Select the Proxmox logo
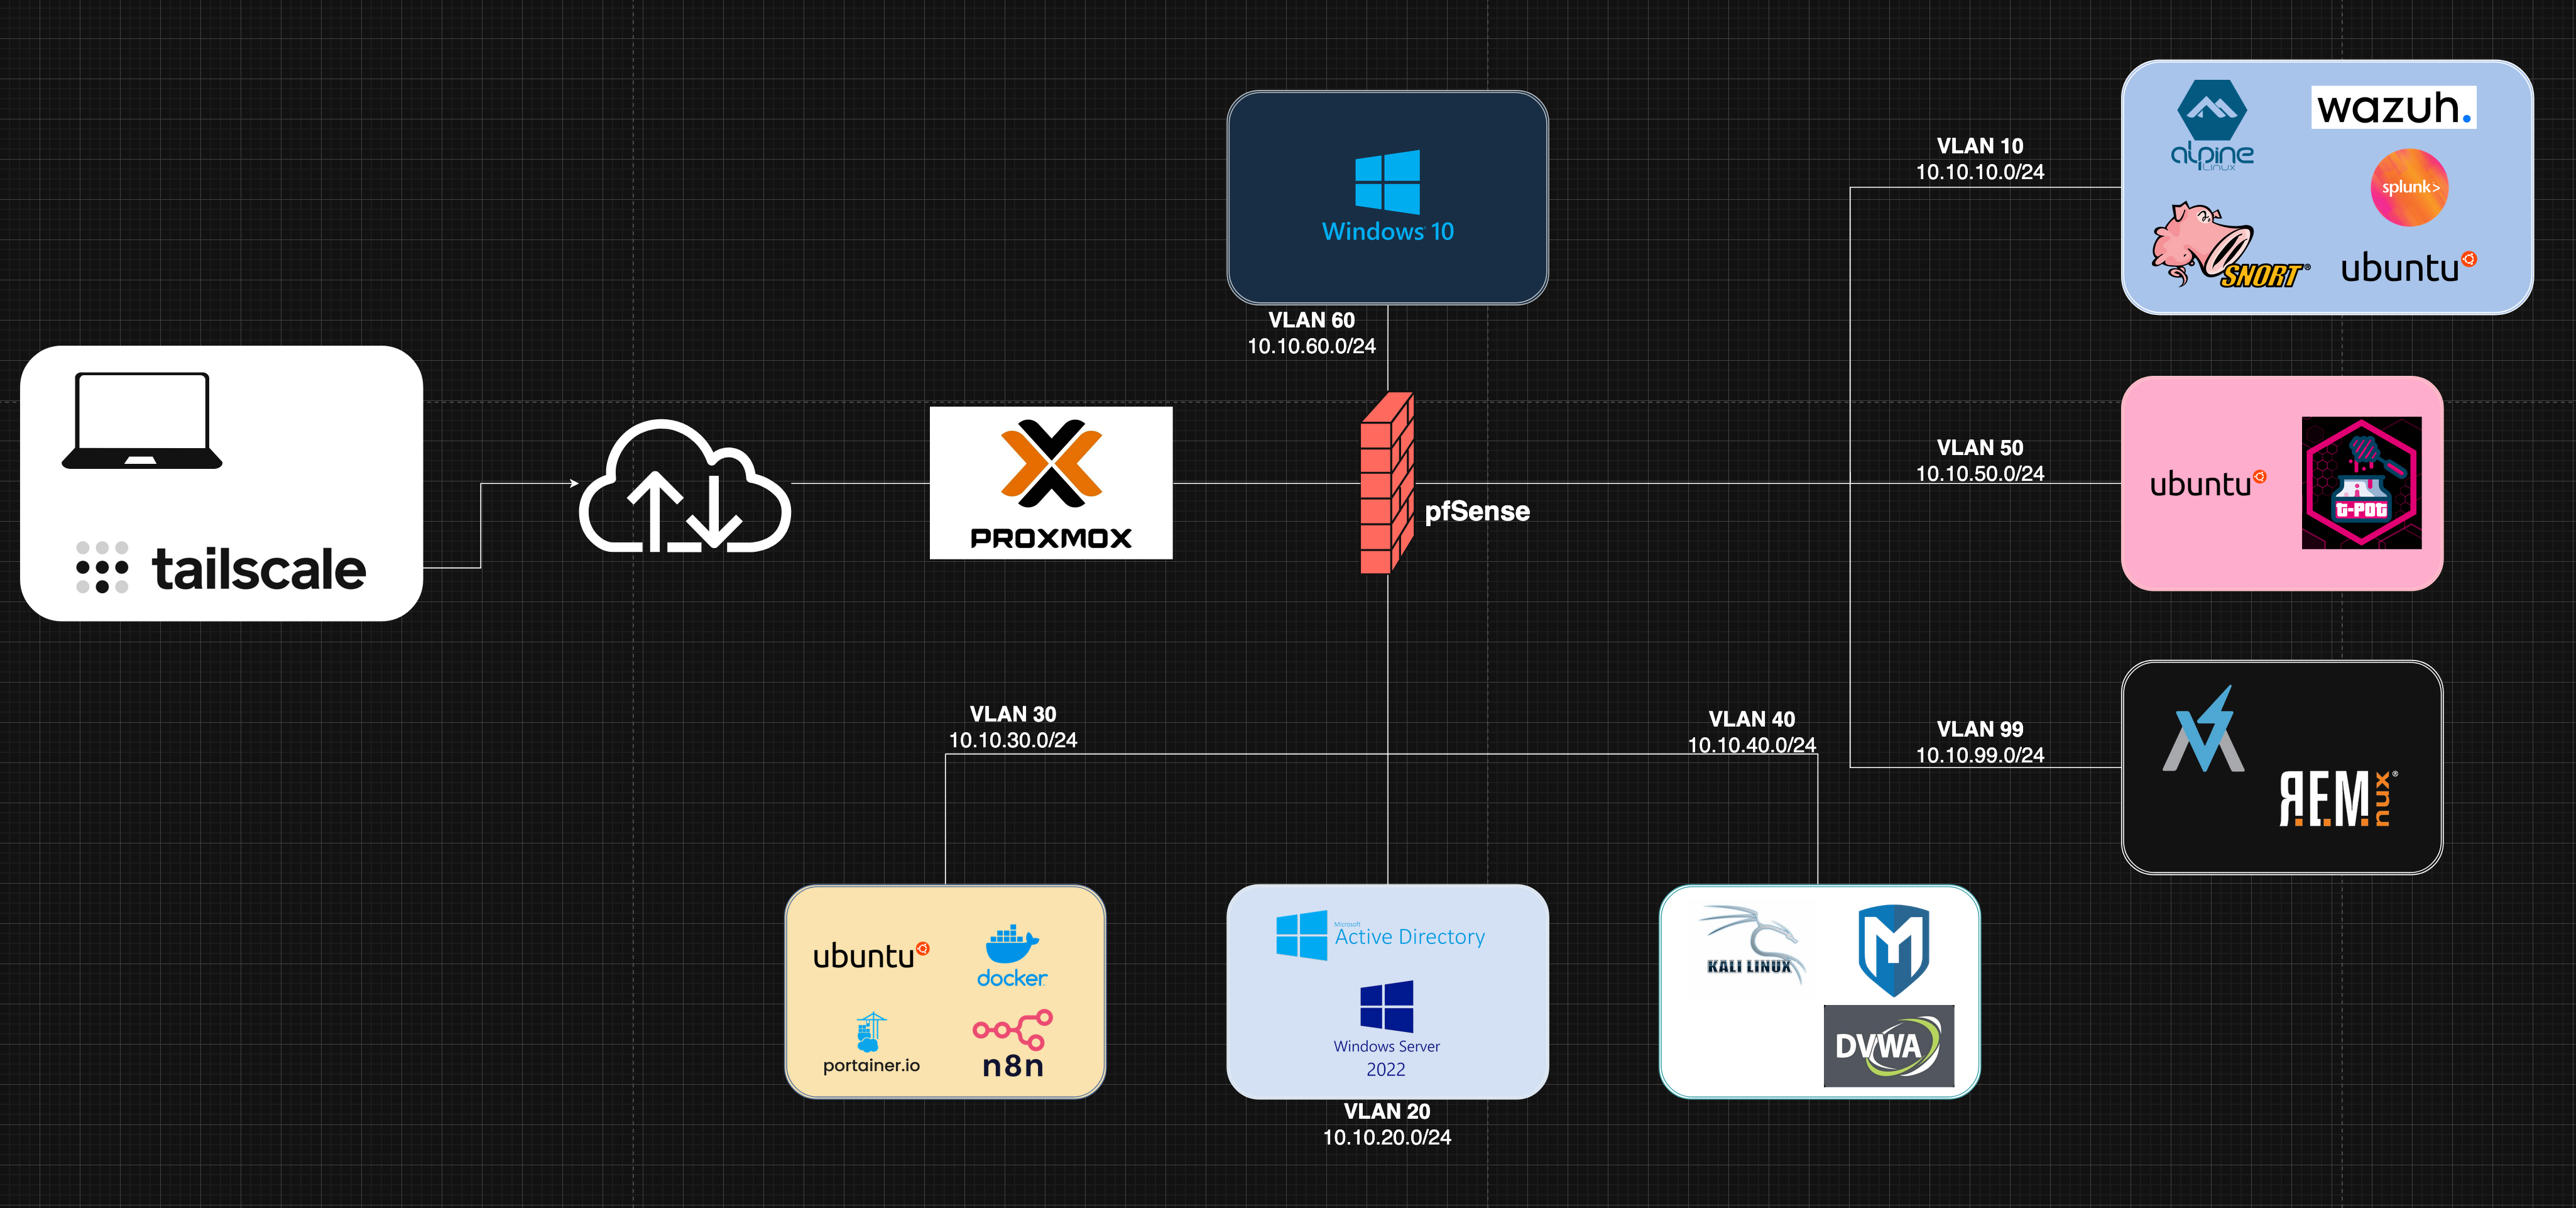The height and width of the screenshot is (1208, 2576). pos(1051,483)
